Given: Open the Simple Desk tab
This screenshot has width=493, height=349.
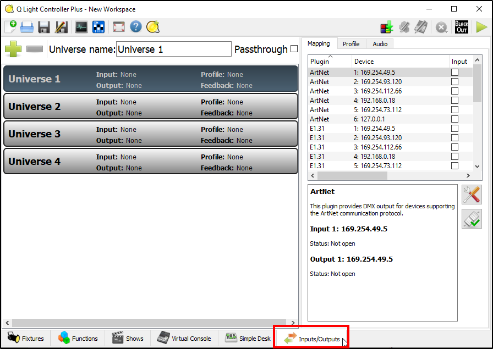Looking at the screenshot, I should tap(248, 339).
